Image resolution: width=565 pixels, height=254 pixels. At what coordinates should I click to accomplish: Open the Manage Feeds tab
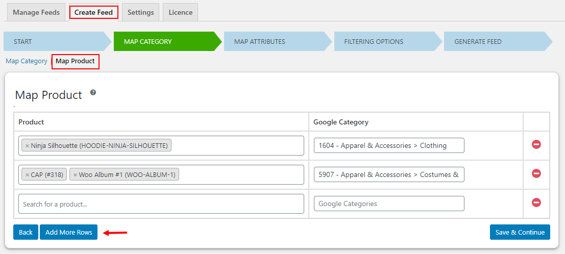[x=36, y=12]
